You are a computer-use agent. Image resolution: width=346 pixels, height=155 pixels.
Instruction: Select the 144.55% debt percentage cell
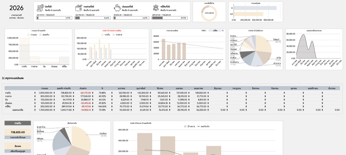click(102, 106)
